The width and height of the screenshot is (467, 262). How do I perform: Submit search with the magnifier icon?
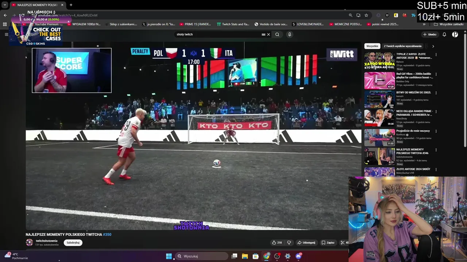pos(277,35)
